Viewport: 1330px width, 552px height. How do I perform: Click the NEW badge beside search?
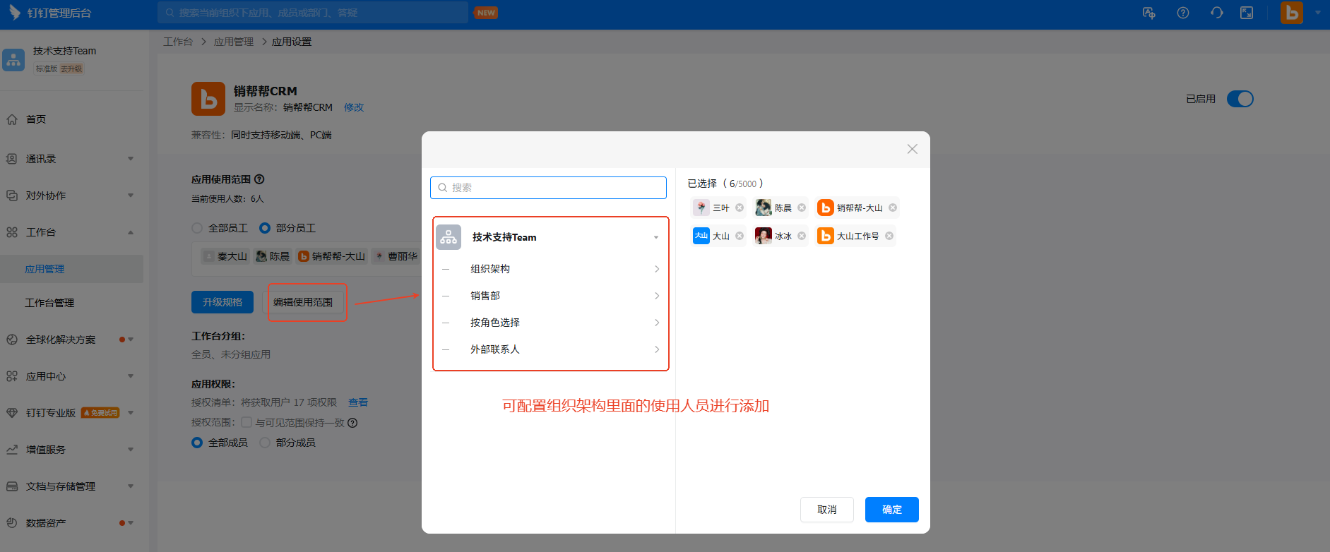486,13
